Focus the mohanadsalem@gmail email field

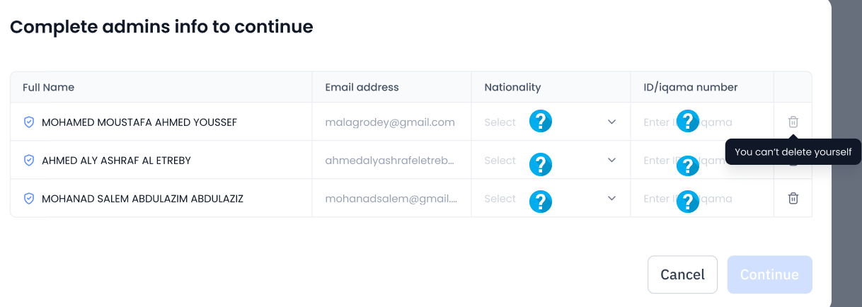[391, 199]
